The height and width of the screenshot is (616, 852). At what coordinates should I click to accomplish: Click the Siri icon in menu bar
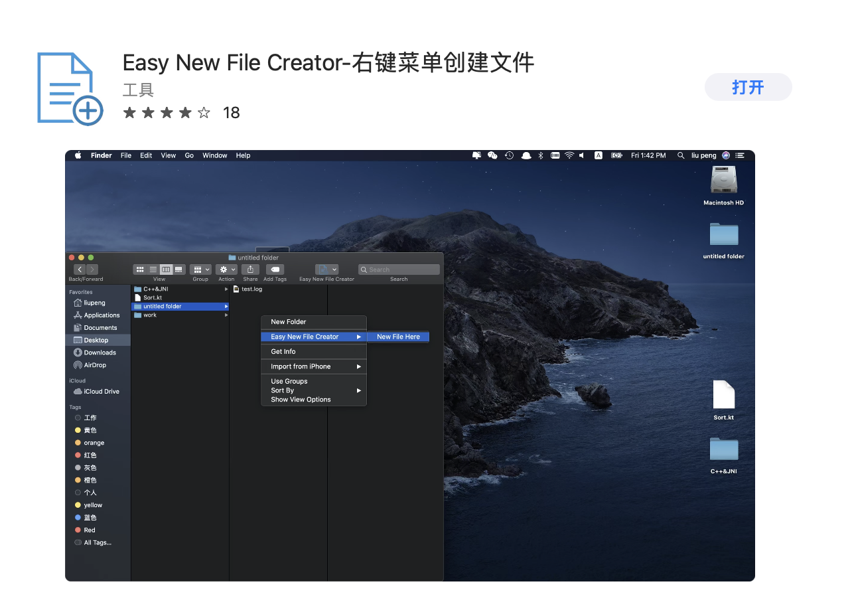(726, 155)
